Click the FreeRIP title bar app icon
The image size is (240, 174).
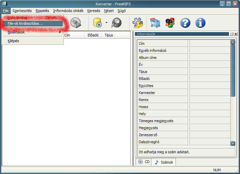5,4
